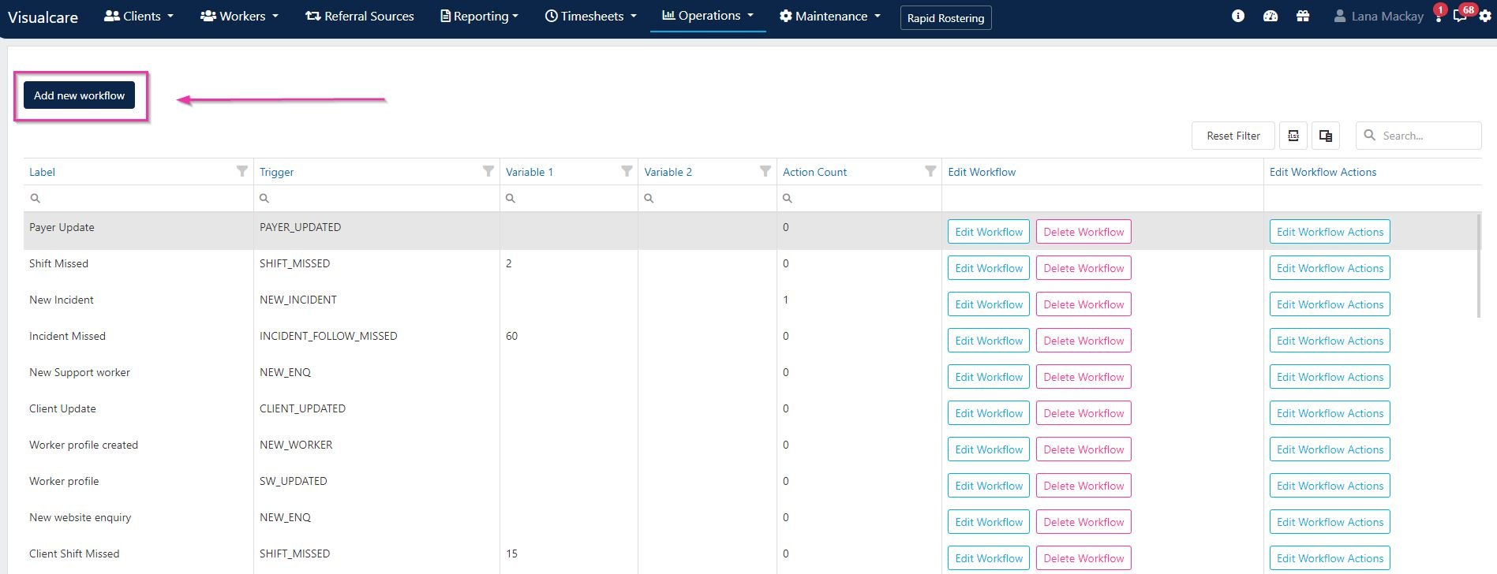Select the Client Shift Missed label
Viewport: 1497px width, 574px height.
click(74, 553)
